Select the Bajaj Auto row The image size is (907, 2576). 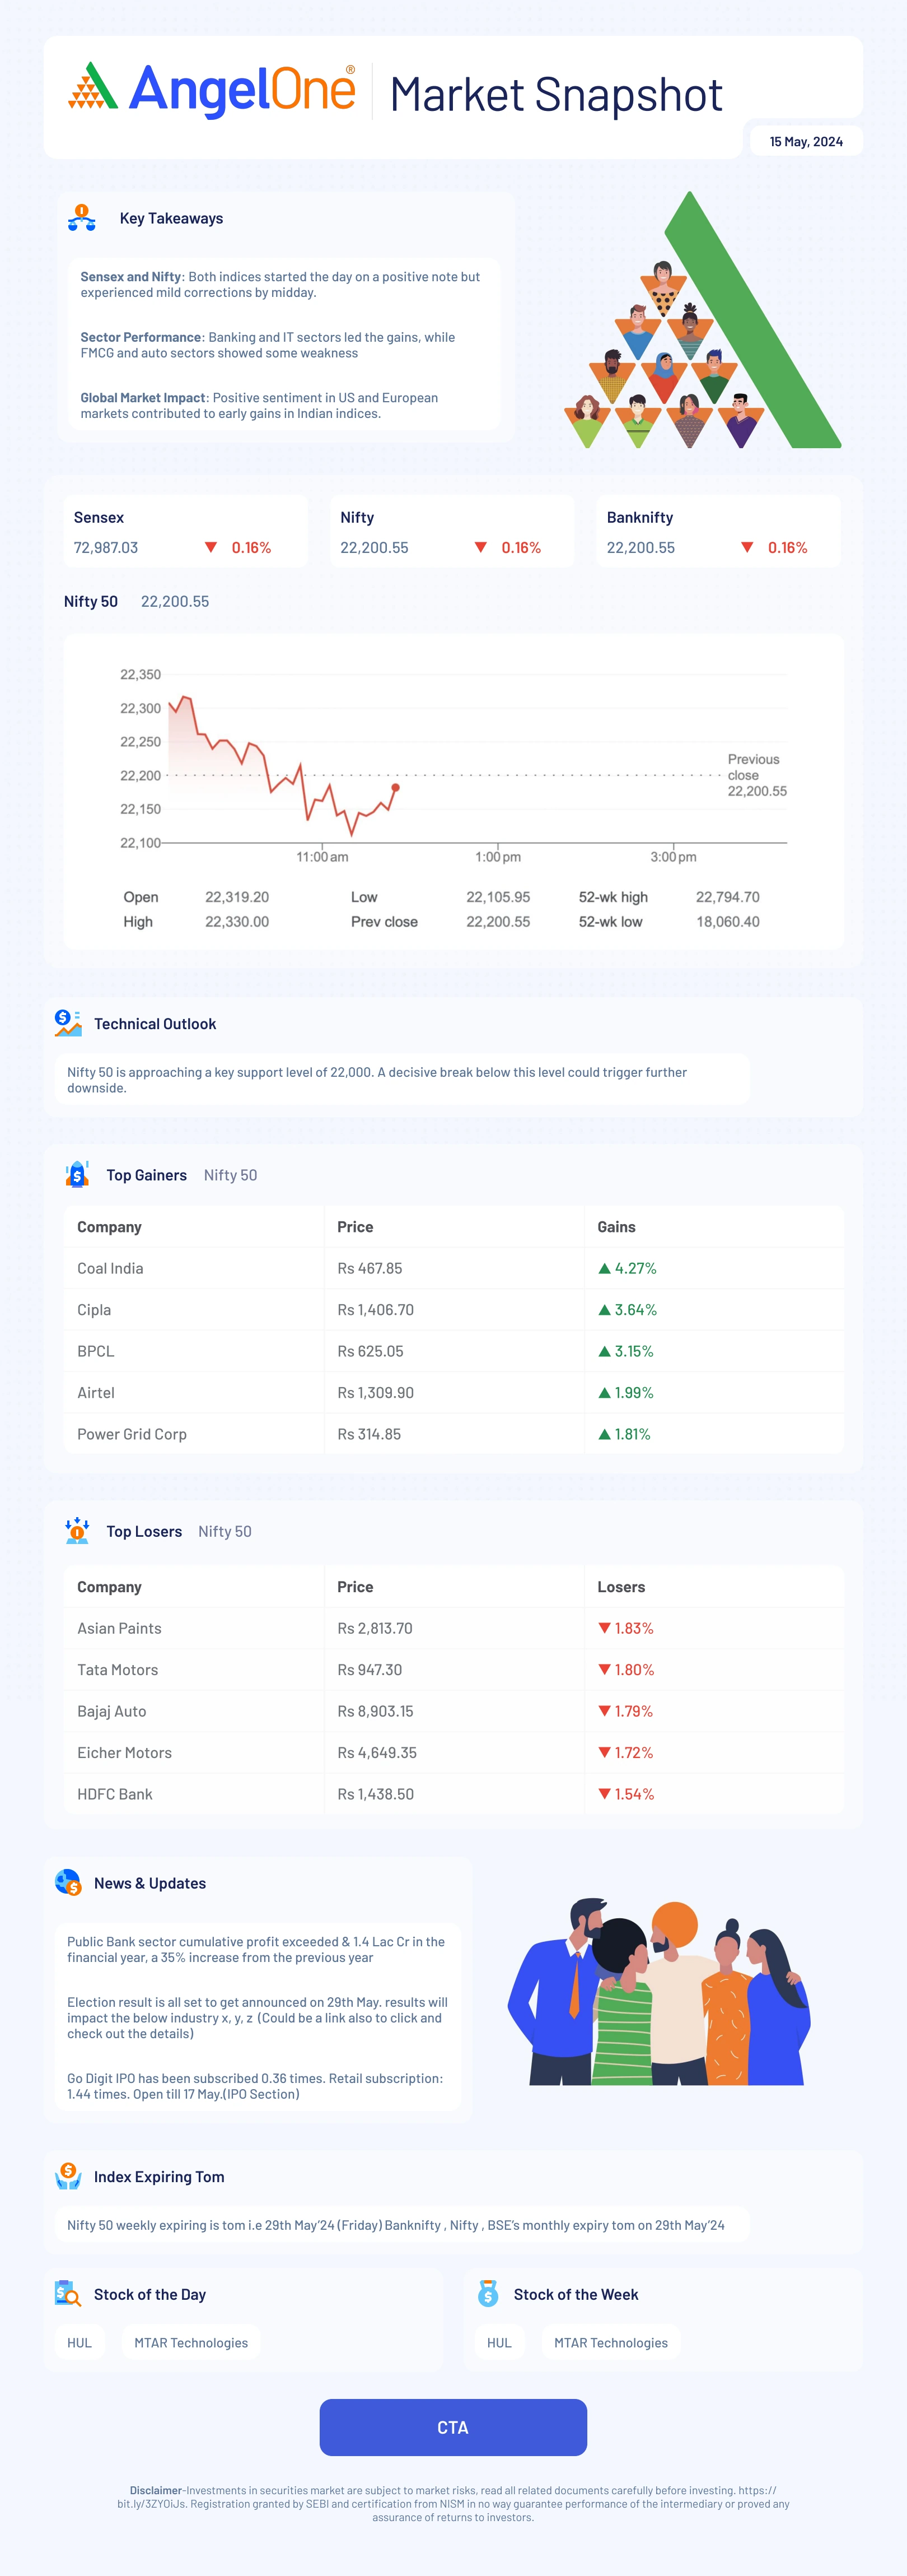453,1711
